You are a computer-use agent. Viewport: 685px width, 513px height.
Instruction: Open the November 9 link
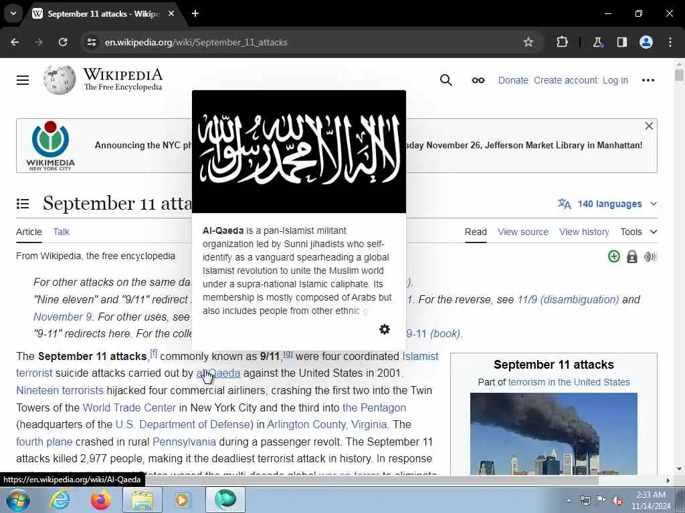click(x=62, y=317)
